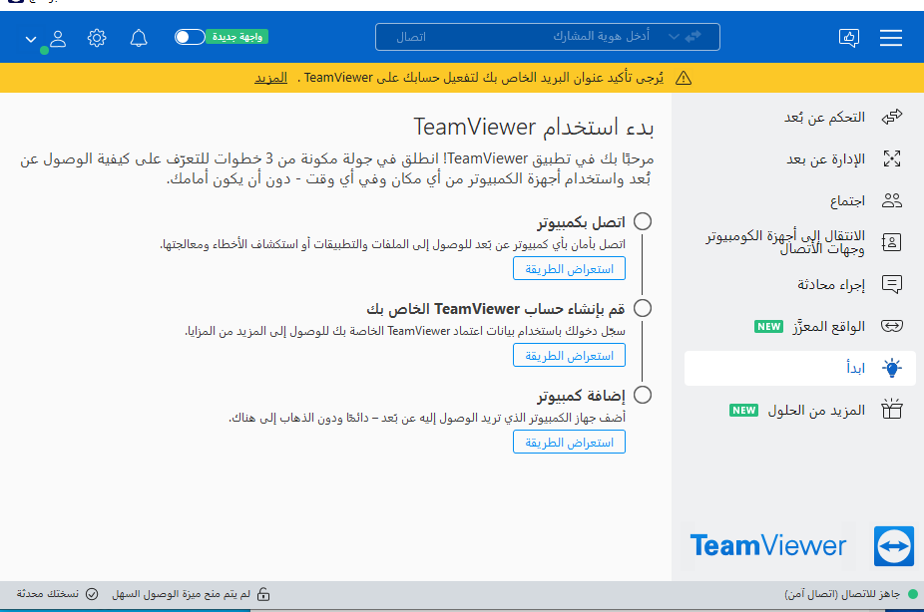Click استعراض الطريقة under إضافة كمبيوتر
Screen dimensions: 924x612
click(x=569, y=442)
